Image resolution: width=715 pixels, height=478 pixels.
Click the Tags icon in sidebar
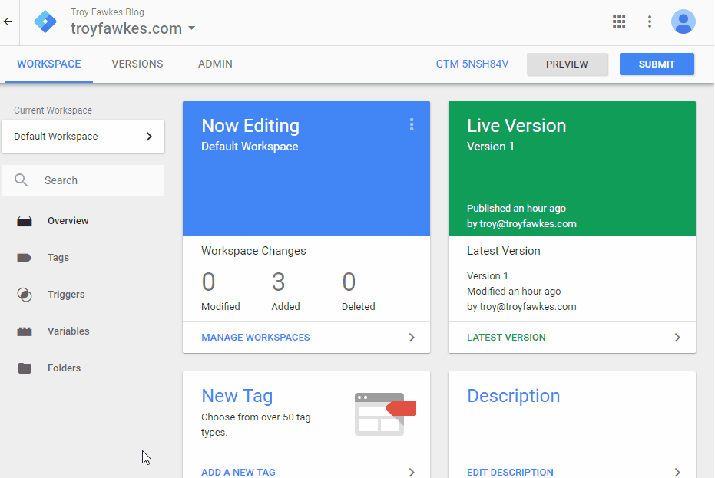[x=25, y=258]
